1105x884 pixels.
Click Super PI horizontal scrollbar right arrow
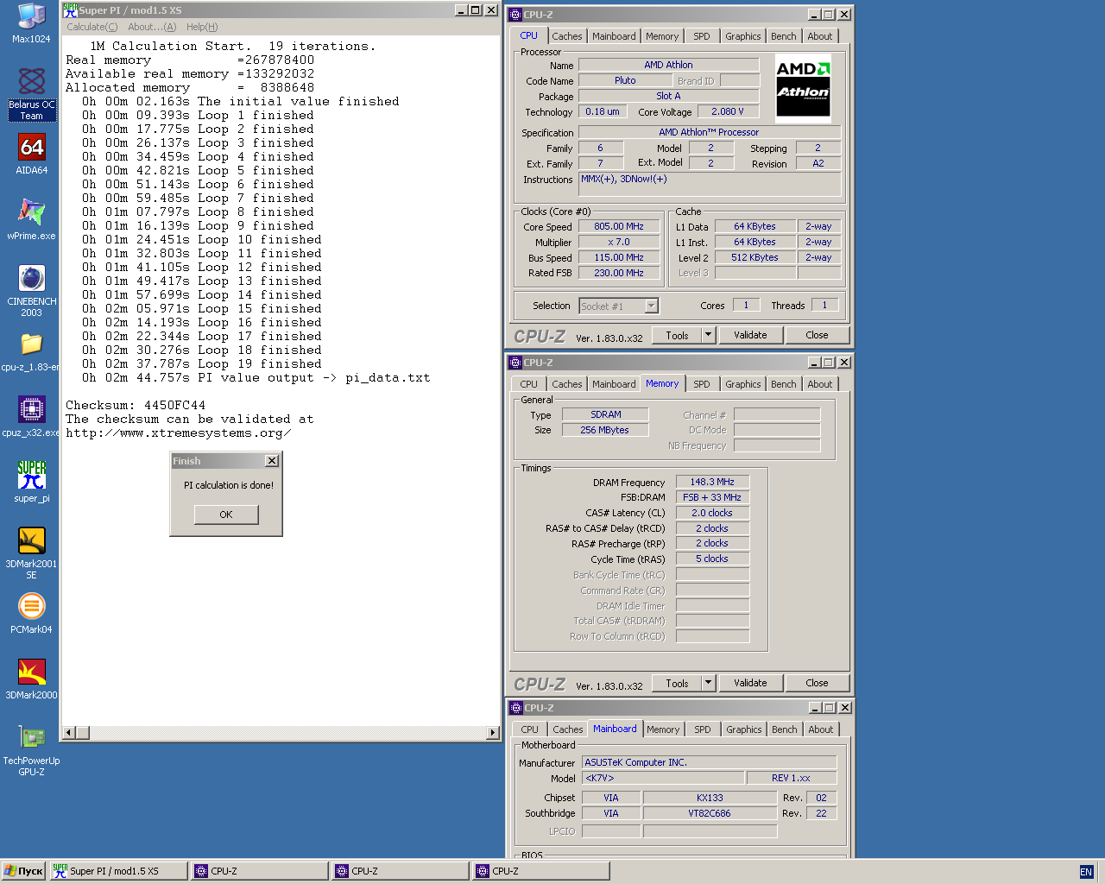point(493,733)
